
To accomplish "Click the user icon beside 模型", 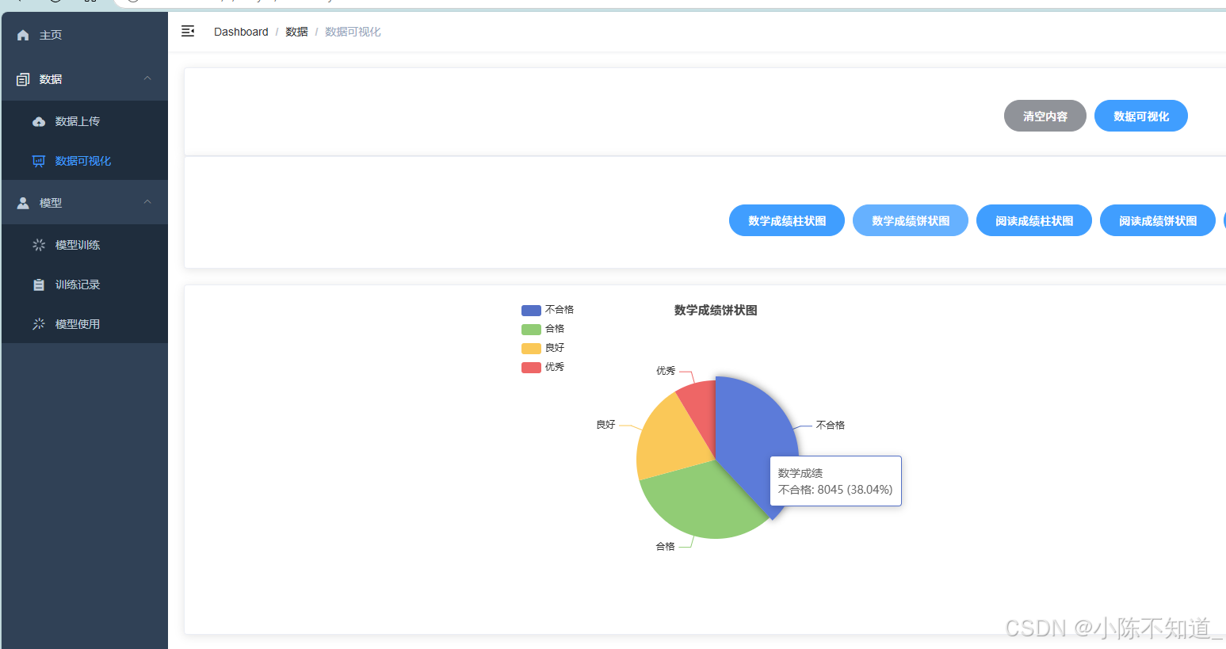I will point(23,203).
